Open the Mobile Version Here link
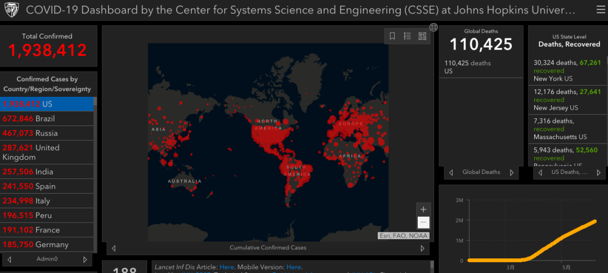Image resolution: width=608 pixels, height=273 pixels. pyautogui.click(x=293, y=267)
